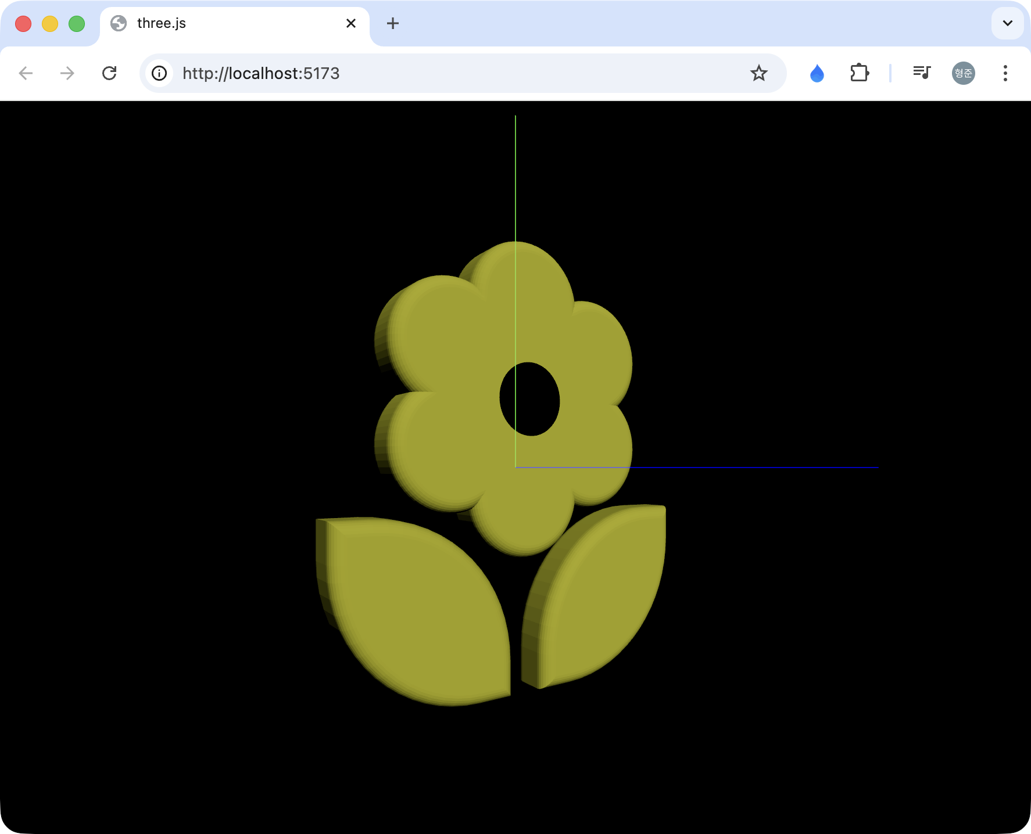The width and height of the screenshot is (1031, 834).
Task: Open a new tab with plus button
Action: tap(393, 23)
